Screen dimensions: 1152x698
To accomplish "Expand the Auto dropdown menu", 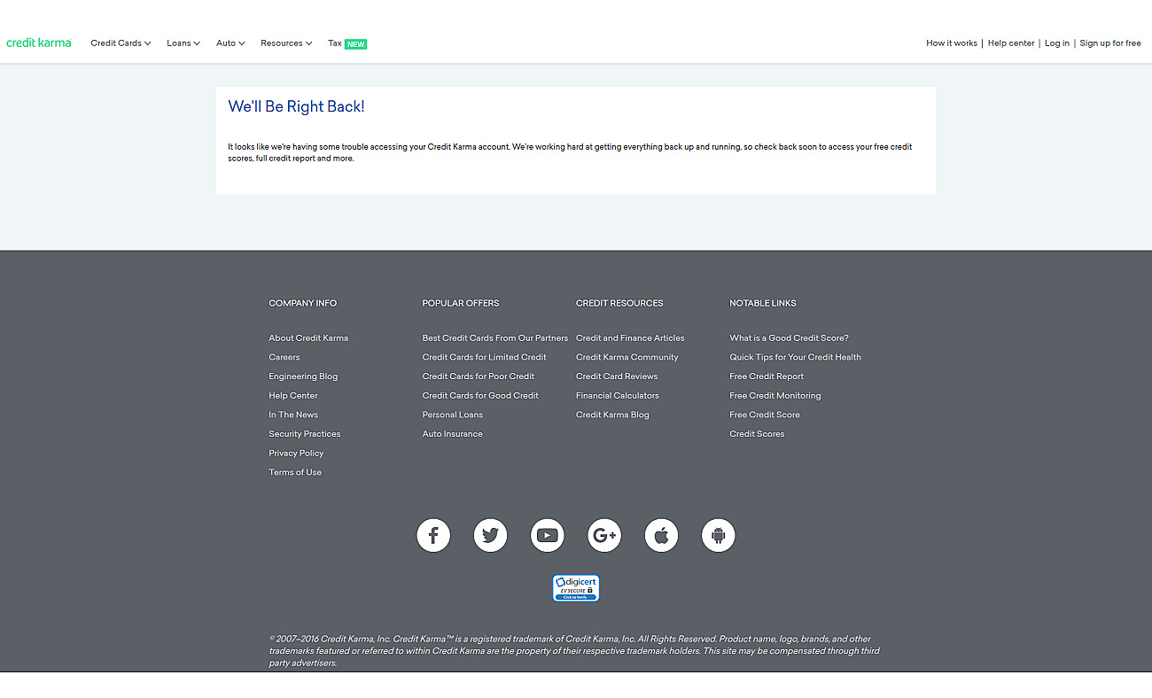I will [x=230, y=43].
